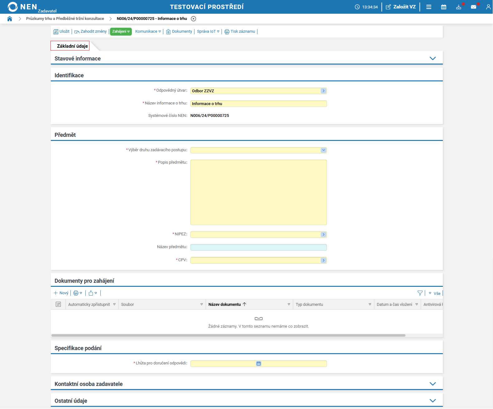
Task: Click into the Popis předmětu text area
Action: point(258,192)
